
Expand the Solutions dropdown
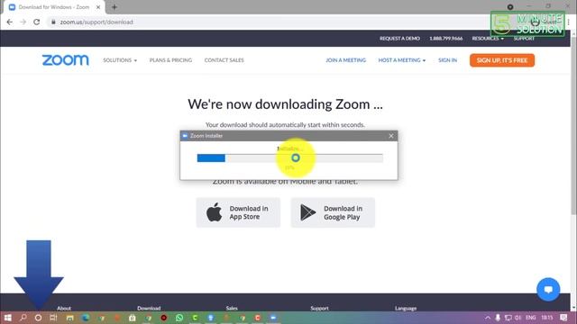pos(120,60)
